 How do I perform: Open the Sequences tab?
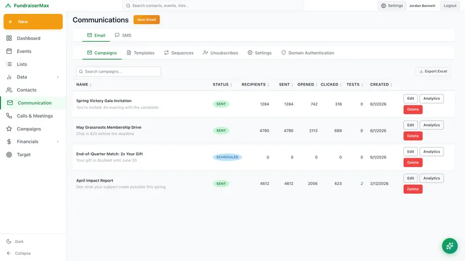179,53
